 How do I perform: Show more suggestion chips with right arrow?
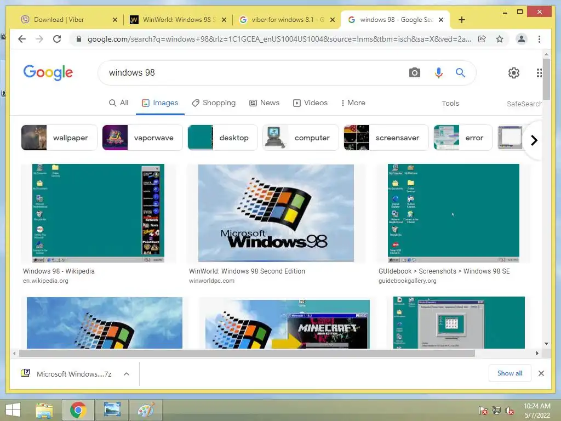[x=534, y=140]
